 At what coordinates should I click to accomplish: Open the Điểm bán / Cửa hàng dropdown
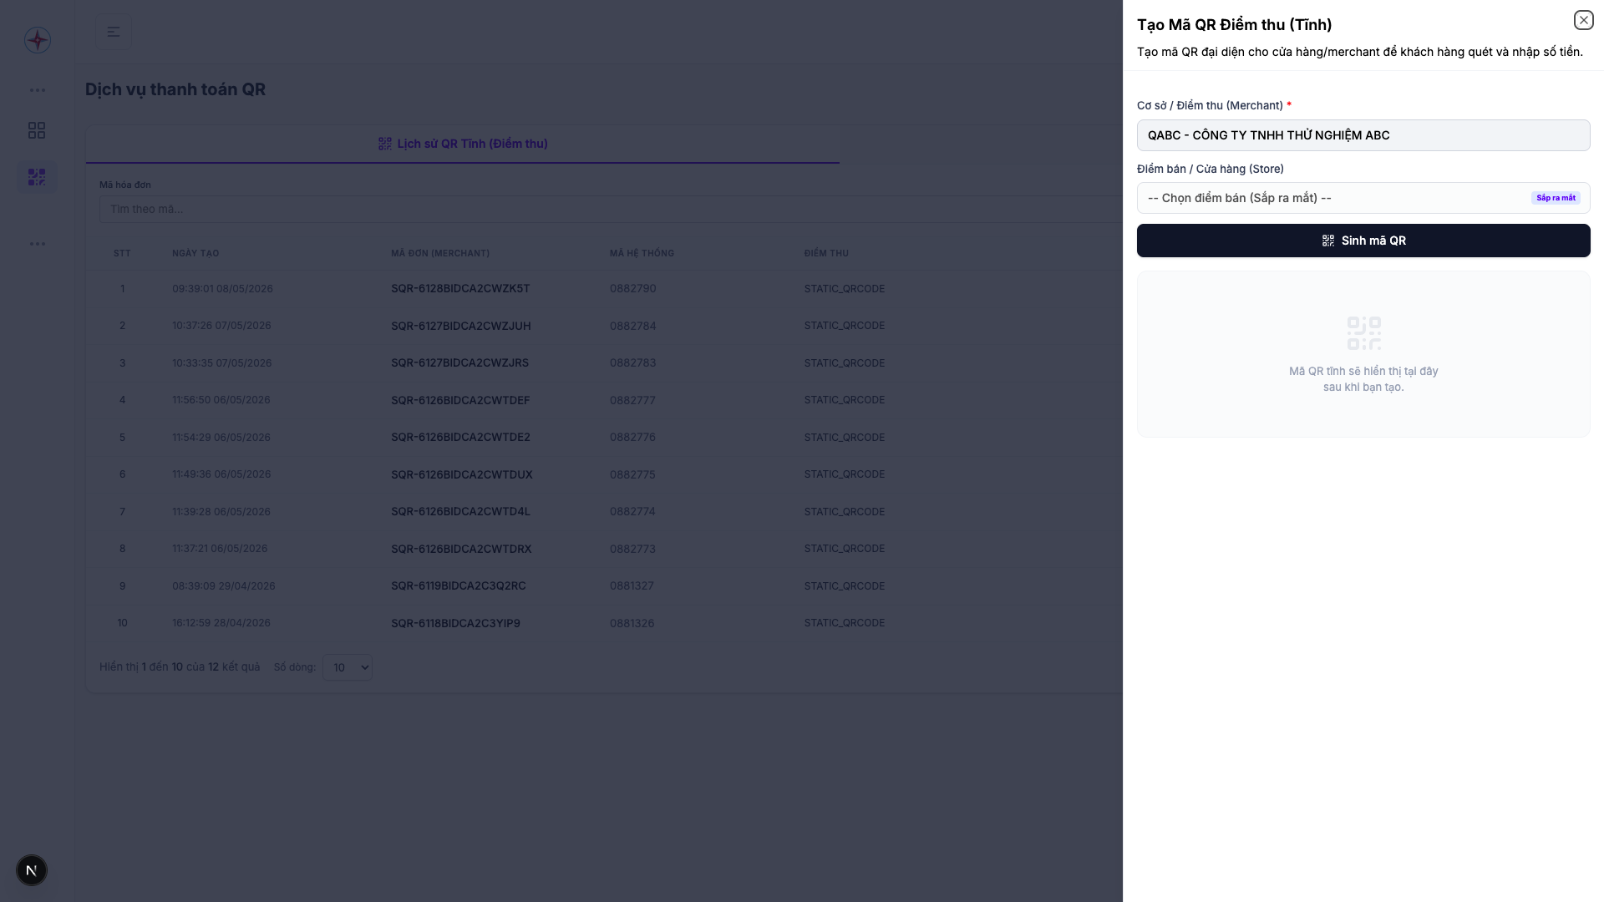pos(1363,198)
